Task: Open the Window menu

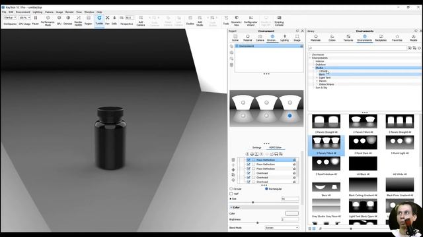Action: point(89,12)
